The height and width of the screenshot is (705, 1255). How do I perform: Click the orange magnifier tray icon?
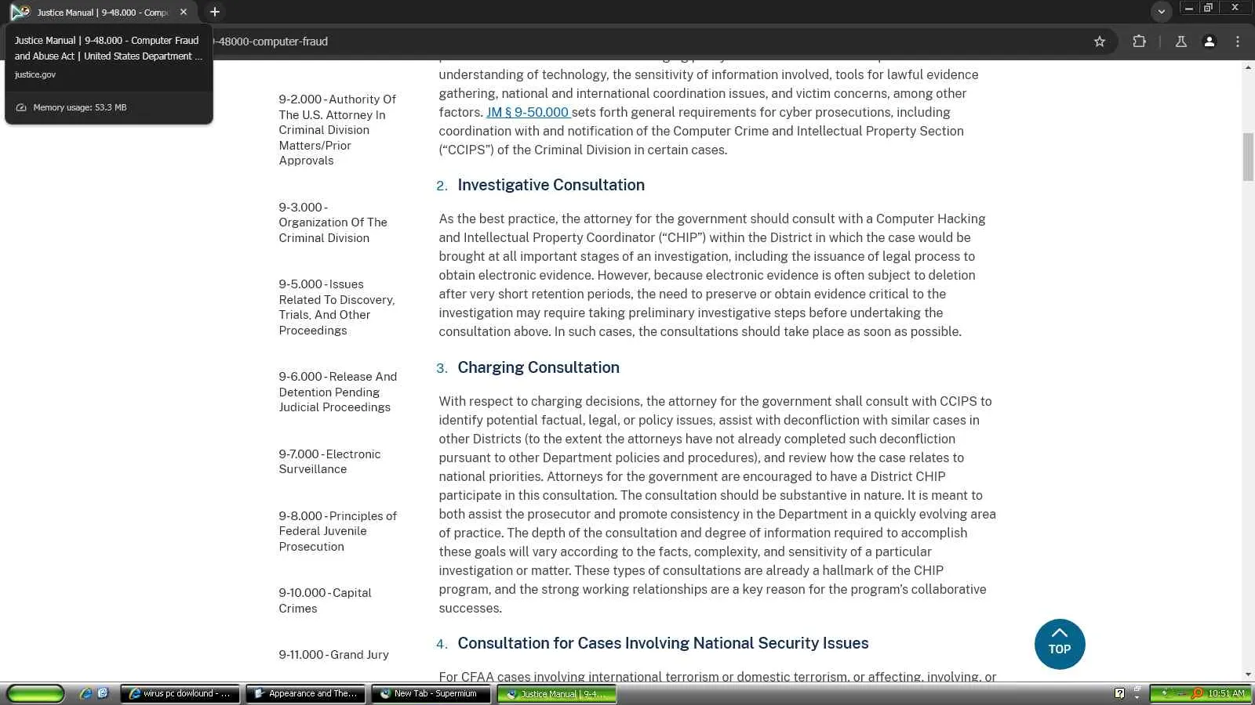(1197, 693)
